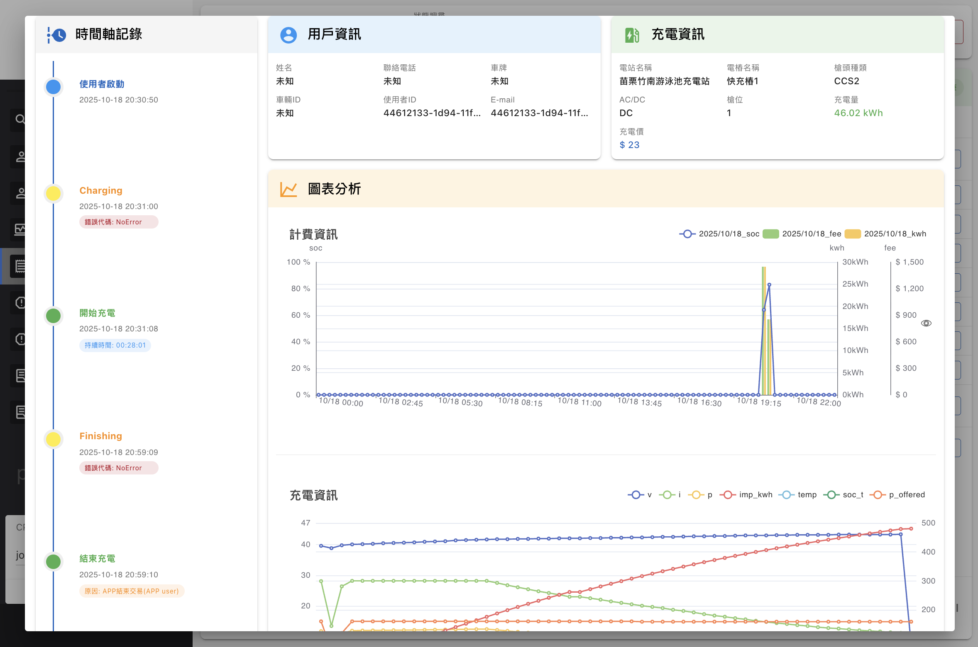Click the 持續時間: 00:28:01 duration chip
This screenshot has width=978, height=647.
[x=115, y=345]
